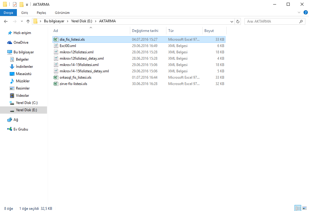Select the orkasql_fis_listesi.xls file
The width and height of the screenshot is (309, 211).
(x=75, y=77)
